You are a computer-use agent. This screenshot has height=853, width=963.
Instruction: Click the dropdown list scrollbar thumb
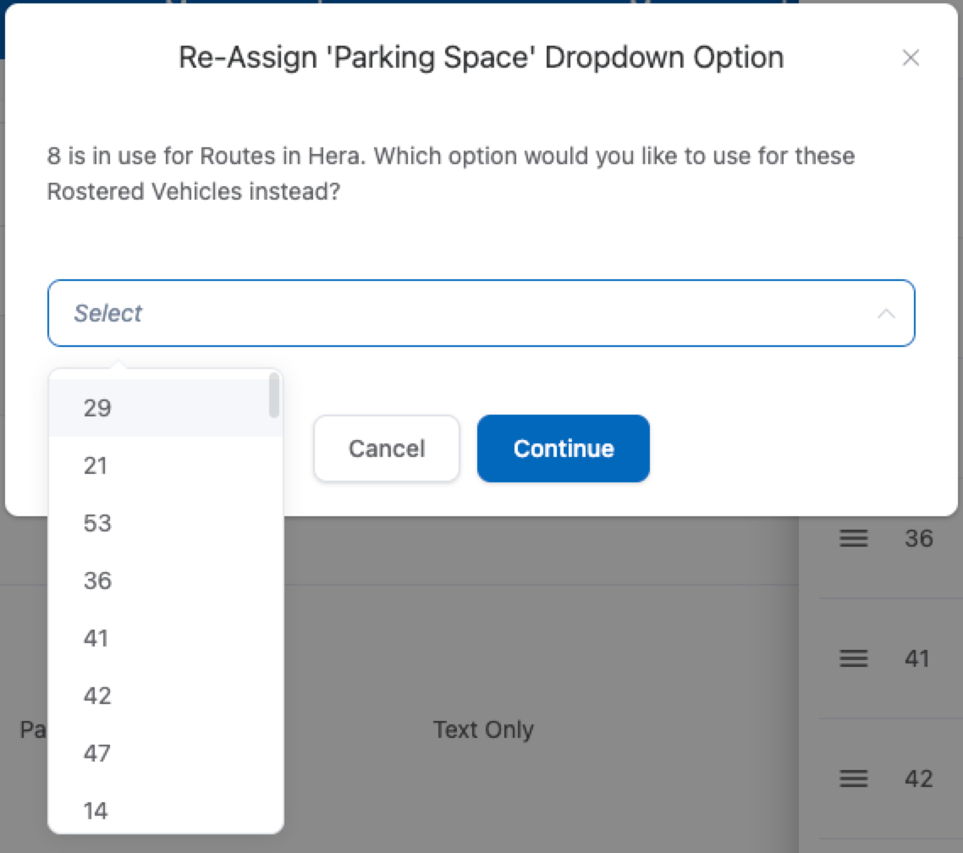point(273,395)
